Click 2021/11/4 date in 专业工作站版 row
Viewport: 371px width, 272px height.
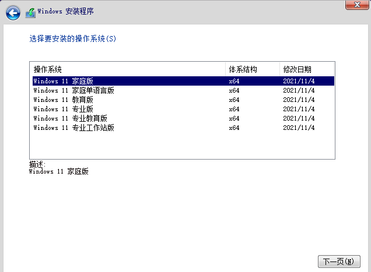click(299, 128)
